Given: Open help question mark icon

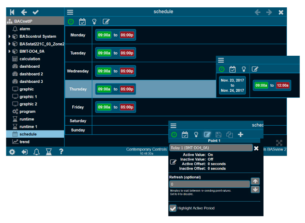Looking at the screenshot, I should [61, 151].
